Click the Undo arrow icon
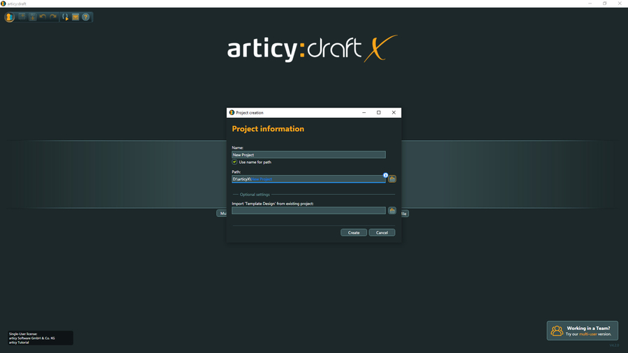This screenshot has height=353, width=628. click(43, 17)
